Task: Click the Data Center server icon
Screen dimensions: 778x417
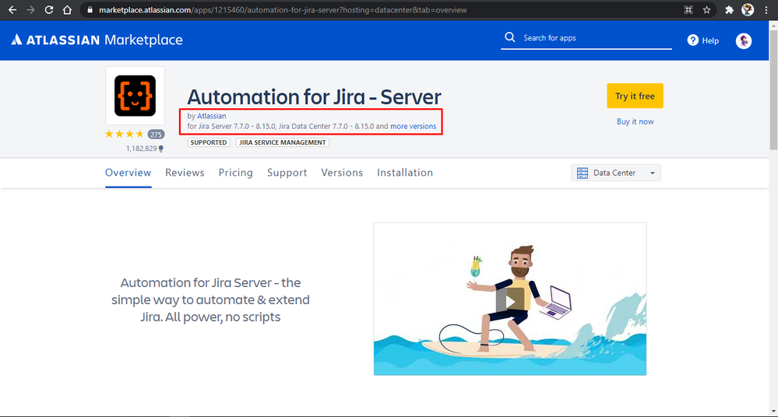Action: pos(583,173)
